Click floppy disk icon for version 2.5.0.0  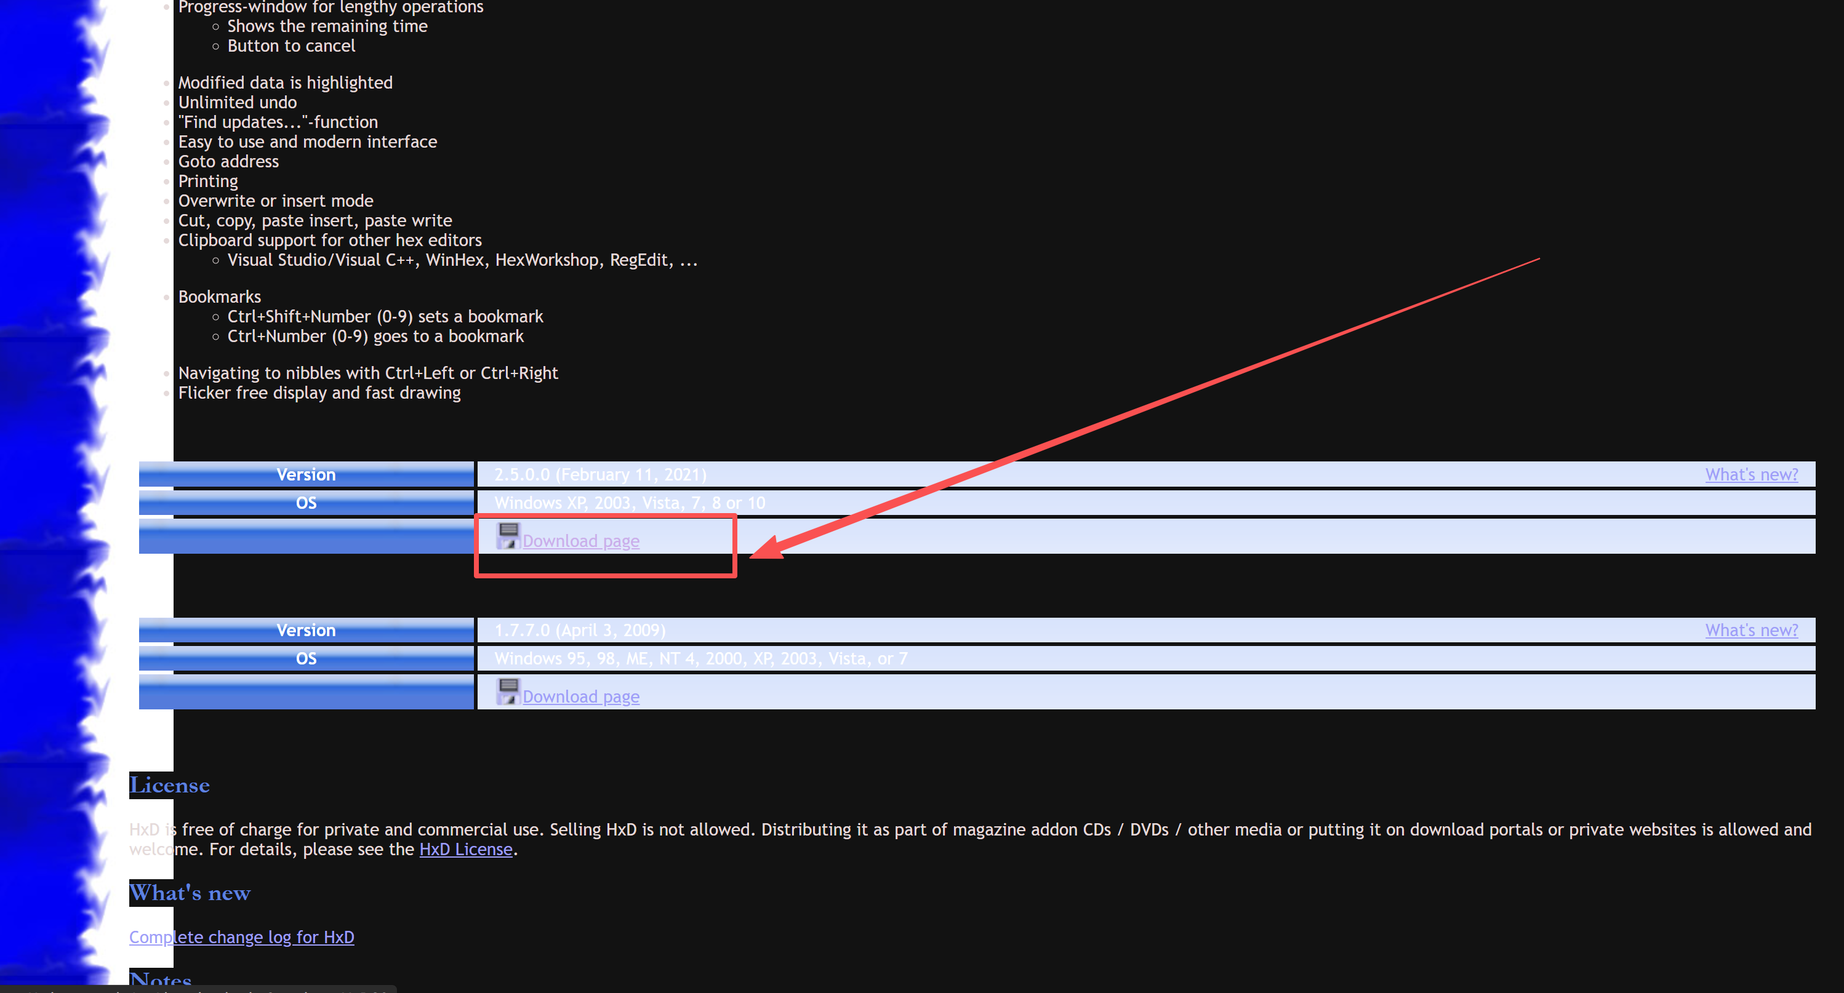(x=508, y=536)
